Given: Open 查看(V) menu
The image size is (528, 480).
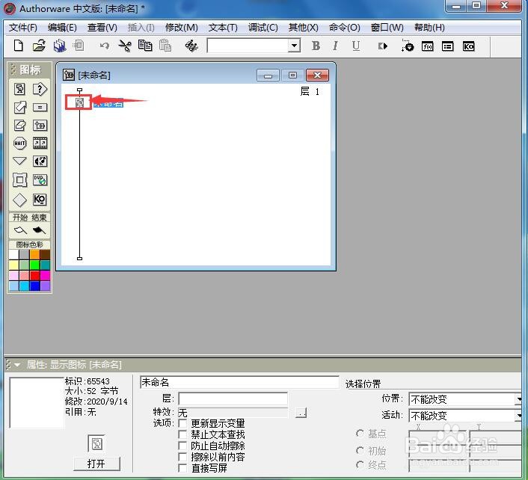Looking at the screenshot, I should 102,28.
